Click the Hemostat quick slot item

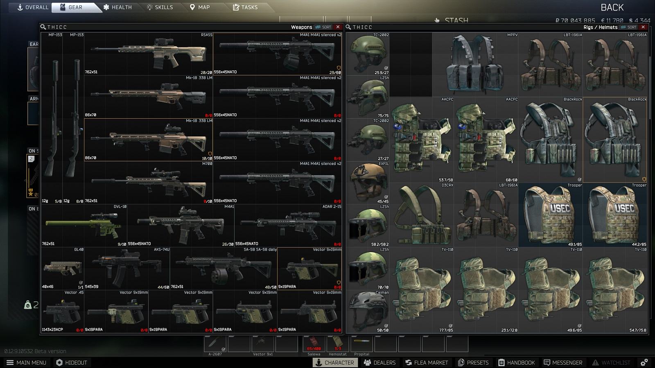tap(338, 344)
